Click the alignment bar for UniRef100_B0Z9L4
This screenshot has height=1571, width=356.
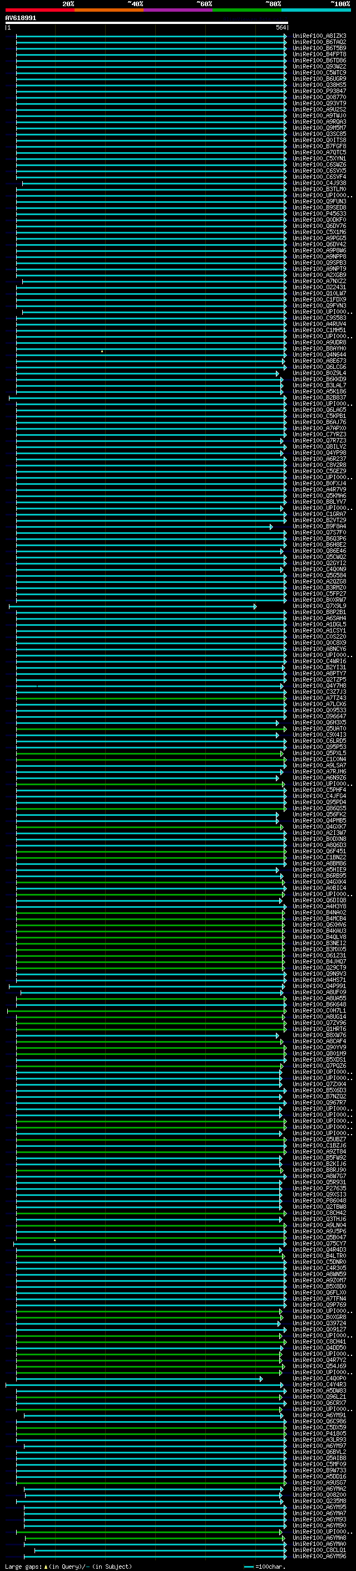point(147,373)
